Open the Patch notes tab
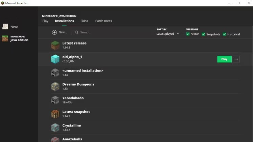This screenshot has width=253, height=142. (x=103, y=21)
